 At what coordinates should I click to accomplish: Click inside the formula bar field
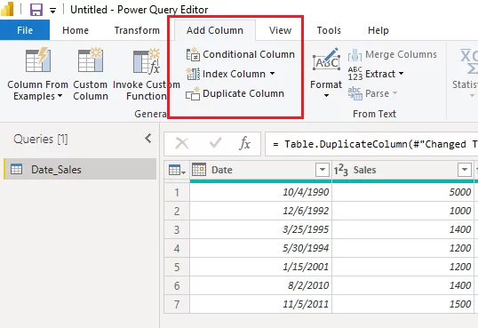371,144
